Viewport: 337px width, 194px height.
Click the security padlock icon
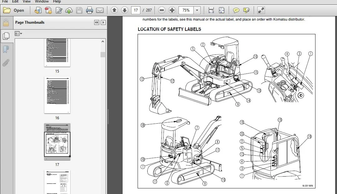6,22
